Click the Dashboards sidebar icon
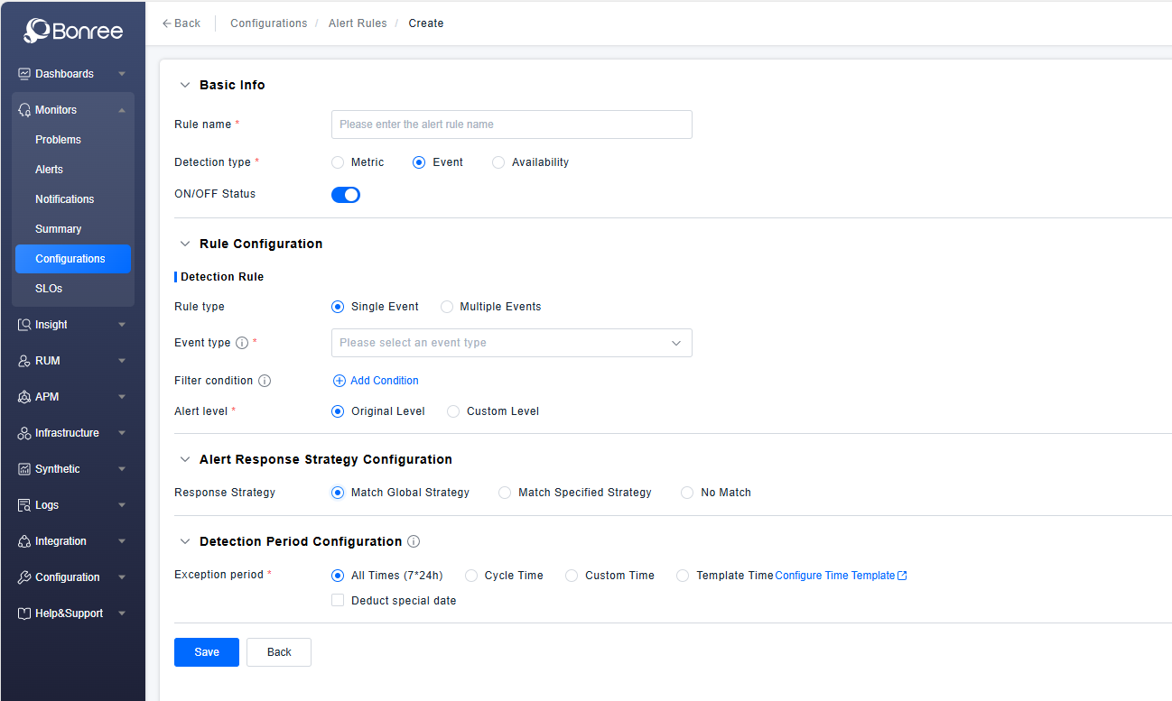 click(x=24, y=74)
